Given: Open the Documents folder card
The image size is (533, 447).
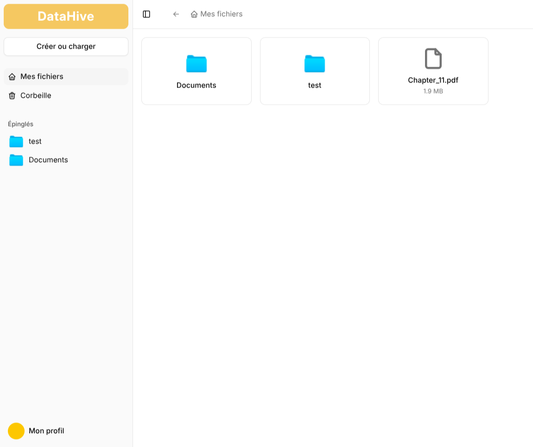Looking at the screenshot, I should pyautogui.click(x=197, y=71).
